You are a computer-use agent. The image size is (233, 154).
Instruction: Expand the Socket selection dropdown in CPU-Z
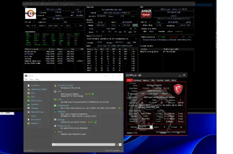151,127
